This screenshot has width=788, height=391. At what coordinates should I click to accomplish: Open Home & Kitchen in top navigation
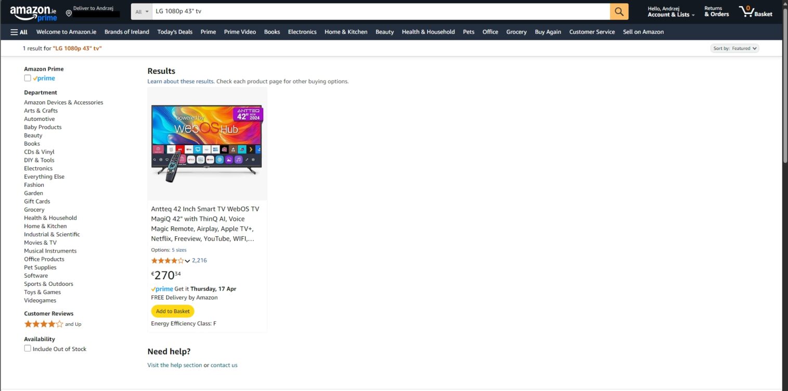(x=346, y=32)
